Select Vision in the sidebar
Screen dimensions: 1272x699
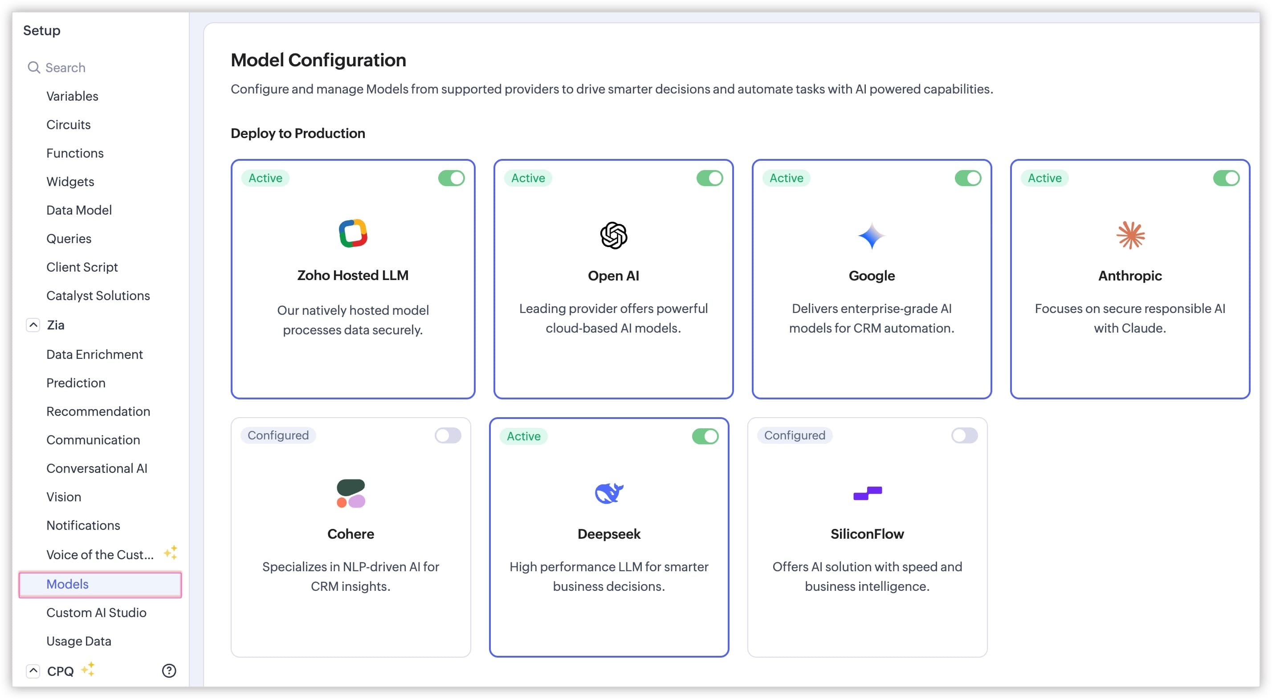click(64, 496)
